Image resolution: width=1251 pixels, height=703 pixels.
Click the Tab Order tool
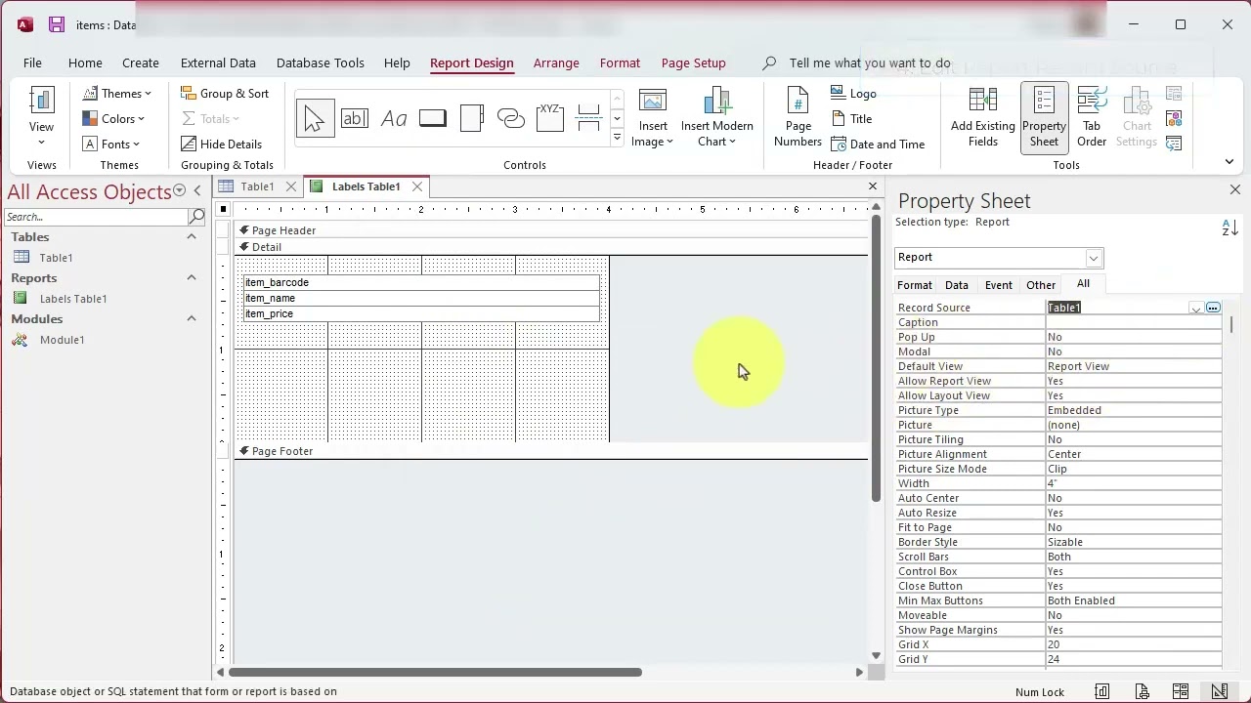[1092, 117]
